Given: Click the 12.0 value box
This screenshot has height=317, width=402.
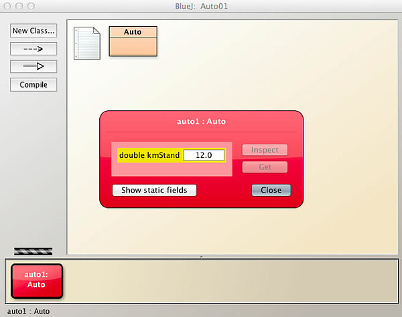Looking at the screenshot, I should (204, 155).
